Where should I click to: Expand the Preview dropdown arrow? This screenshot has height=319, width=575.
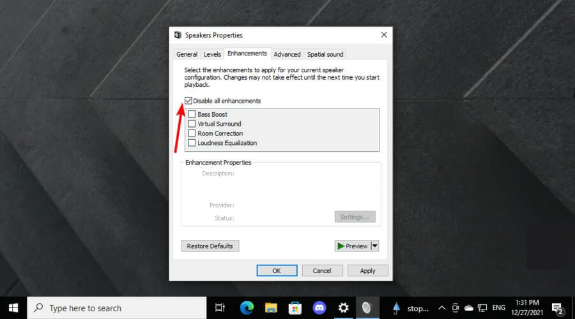pos(375,246)
